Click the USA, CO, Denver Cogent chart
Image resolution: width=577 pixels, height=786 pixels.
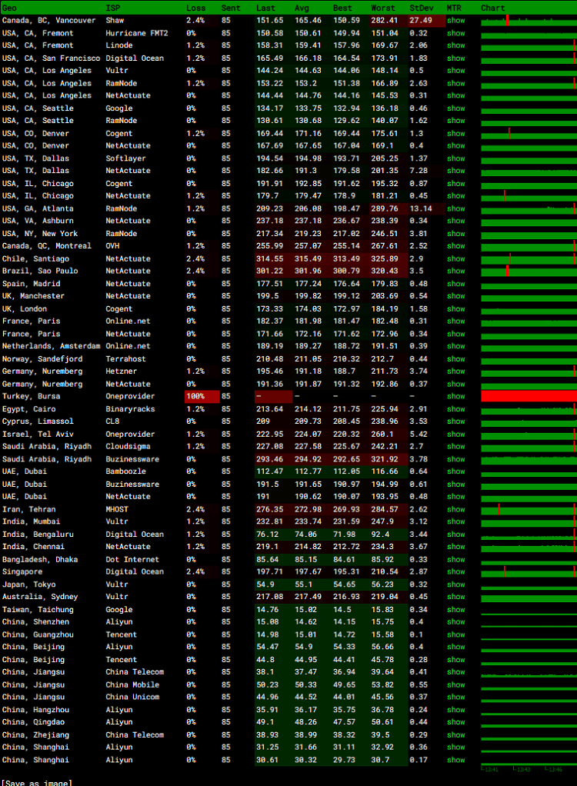(529, 133)
